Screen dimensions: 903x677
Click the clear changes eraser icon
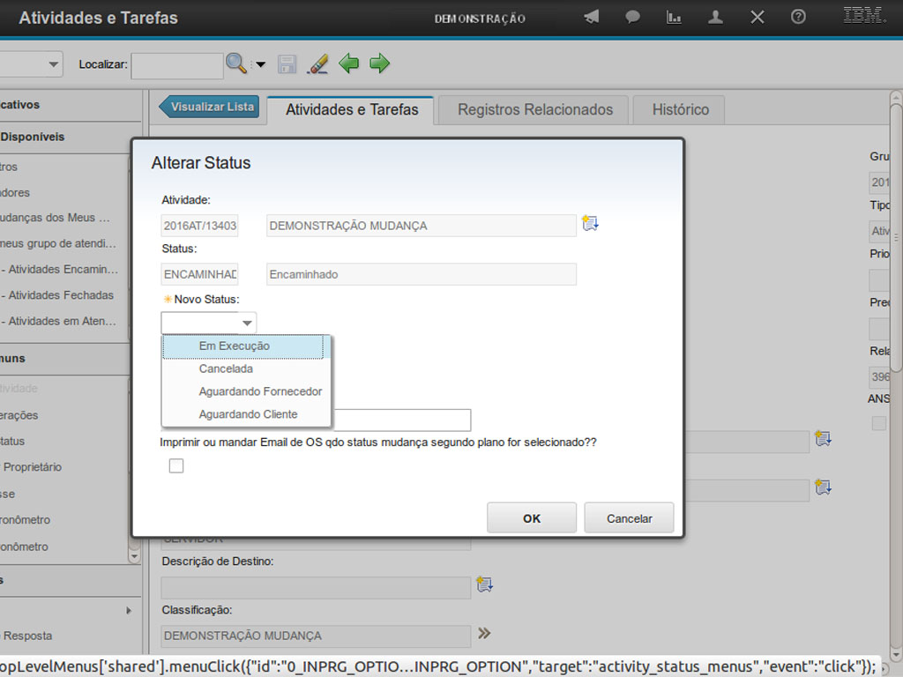click(x=317, y=63)
